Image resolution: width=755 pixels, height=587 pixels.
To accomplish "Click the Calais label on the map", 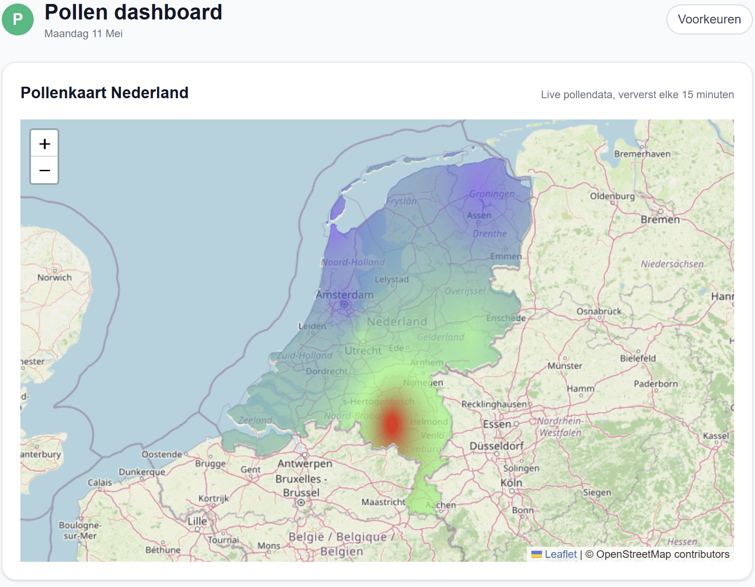I will [x=100, y=482].
